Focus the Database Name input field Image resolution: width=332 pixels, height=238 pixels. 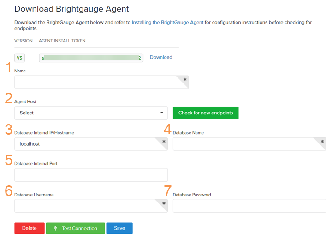[x=249, y=144]
